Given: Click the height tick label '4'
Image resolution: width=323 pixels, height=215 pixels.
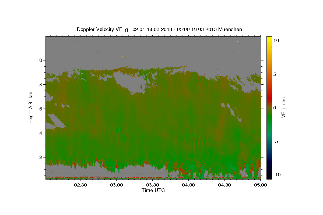Looking at the screenshot, I should tap(41, 133).
